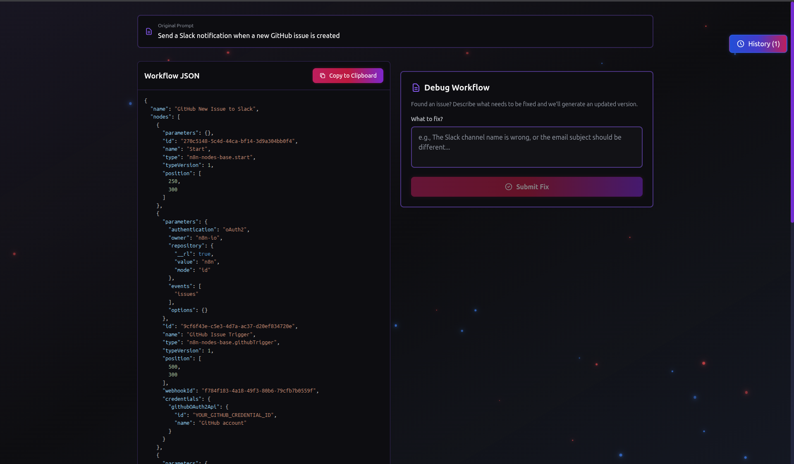Click the YOUR_GITHUB_CREDENTIAL_ID string in JSON
This screenshot has height=464, width=794.
tap(234, 415)
